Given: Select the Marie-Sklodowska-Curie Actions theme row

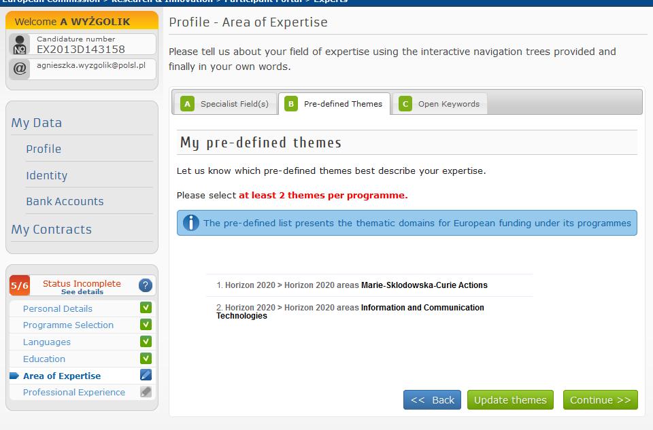Looking at the screenshot, I should pos(369,285).
